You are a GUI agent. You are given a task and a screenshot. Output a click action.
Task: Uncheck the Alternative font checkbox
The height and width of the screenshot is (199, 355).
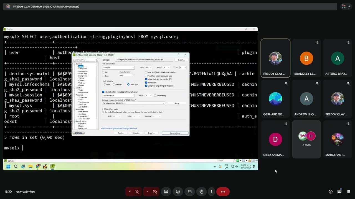tap(103, 92)
